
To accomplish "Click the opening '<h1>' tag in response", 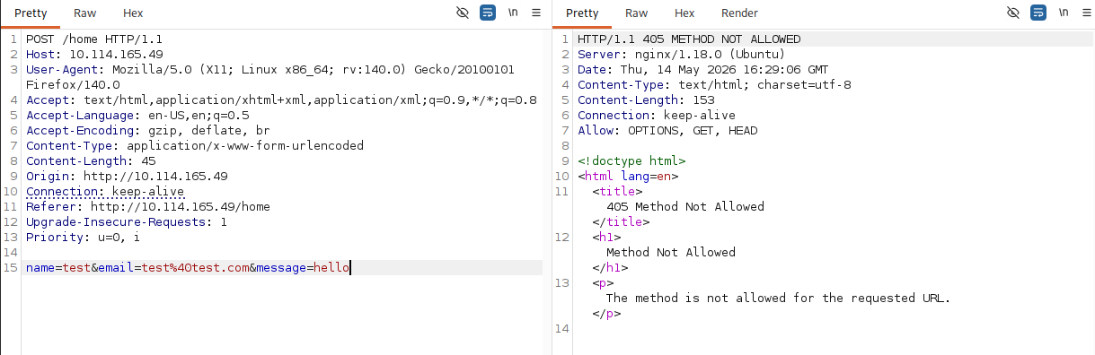I will 606,238.
